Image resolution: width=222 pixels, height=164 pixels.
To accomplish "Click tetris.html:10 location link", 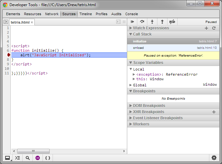I will coord(207,48).
